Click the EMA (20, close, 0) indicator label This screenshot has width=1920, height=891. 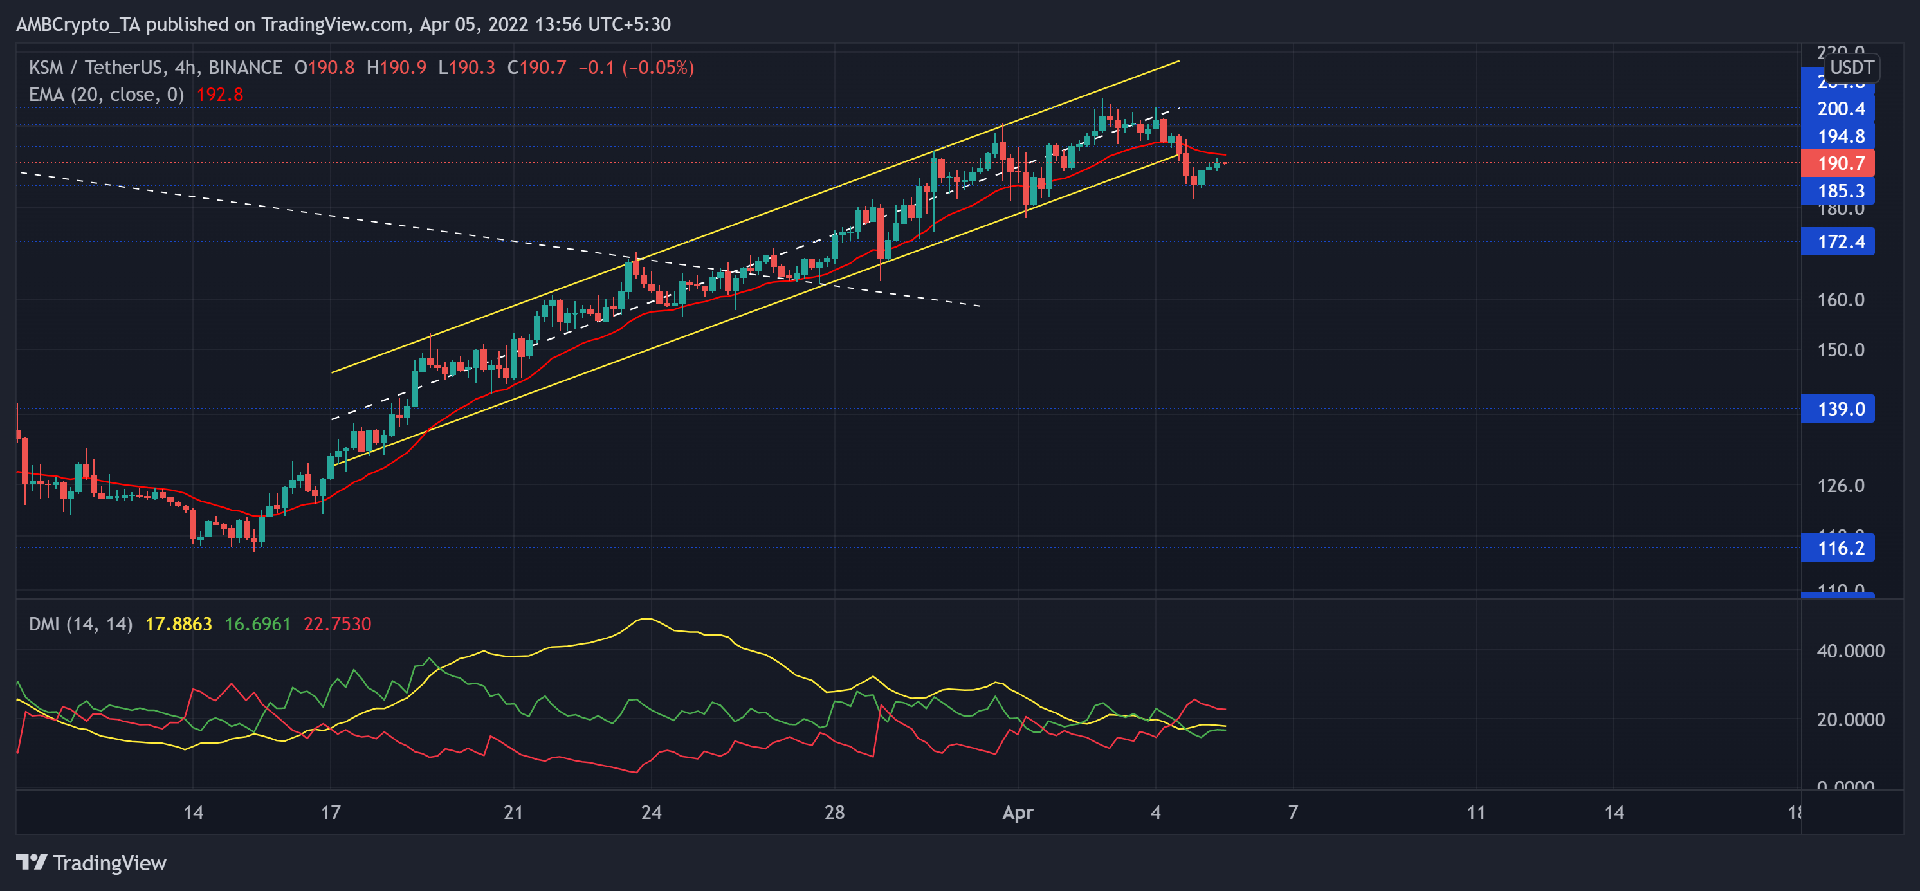106,95
